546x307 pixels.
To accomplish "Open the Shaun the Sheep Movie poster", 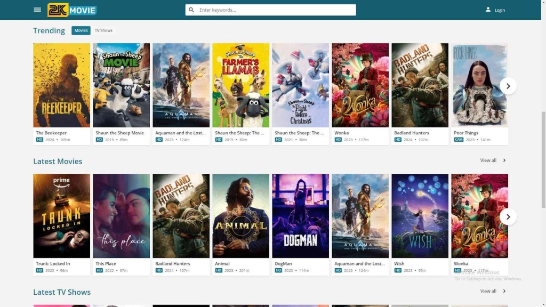I will point(121,85).
